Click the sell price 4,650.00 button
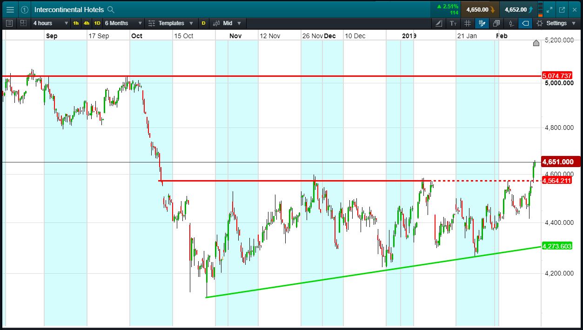The image size is (583, 330). point(480,9)
